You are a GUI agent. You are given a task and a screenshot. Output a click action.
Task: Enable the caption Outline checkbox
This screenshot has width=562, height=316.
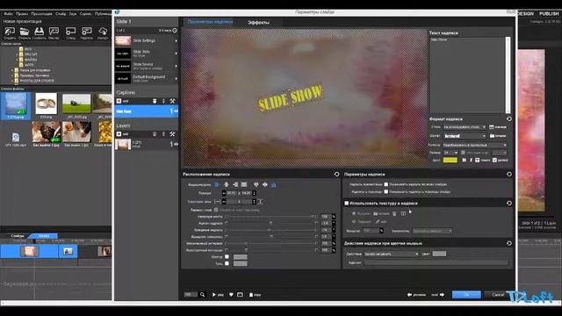point(227,257)
